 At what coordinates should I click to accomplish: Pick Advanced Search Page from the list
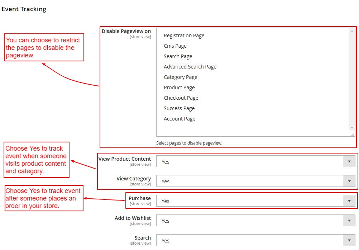coord(190,67)
